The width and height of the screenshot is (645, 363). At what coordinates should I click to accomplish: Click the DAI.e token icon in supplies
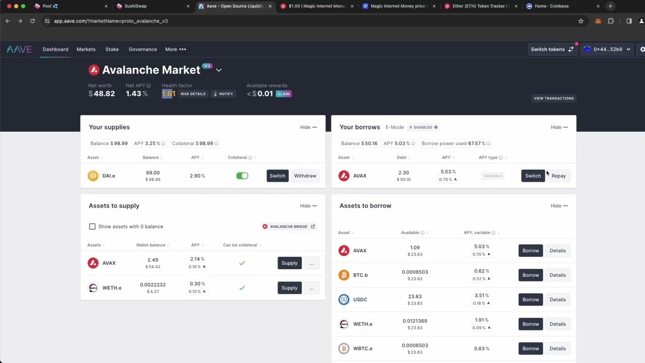[x=93, y=176]
